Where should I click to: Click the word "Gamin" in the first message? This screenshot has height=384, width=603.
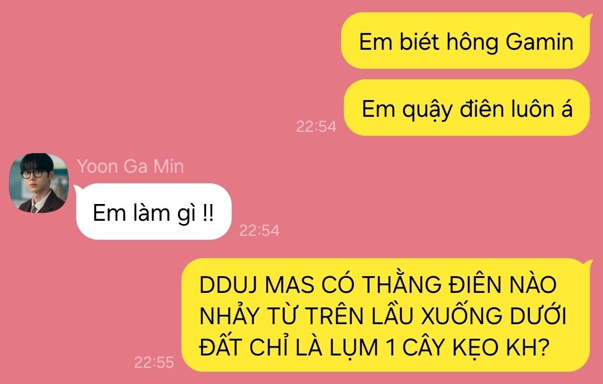pos(539,41)
